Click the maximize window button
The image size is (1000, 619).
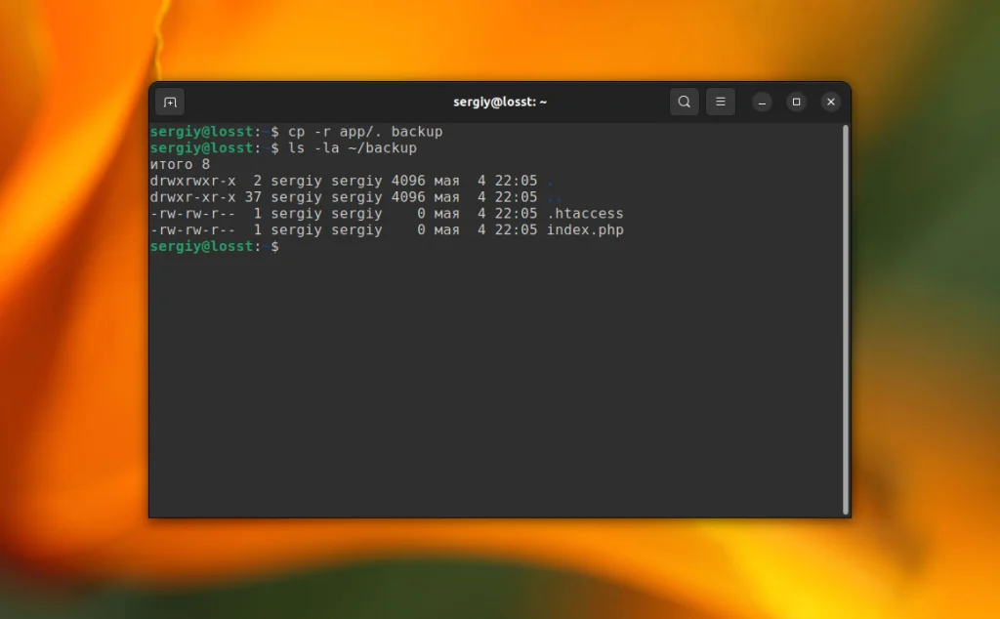point(796,102)
